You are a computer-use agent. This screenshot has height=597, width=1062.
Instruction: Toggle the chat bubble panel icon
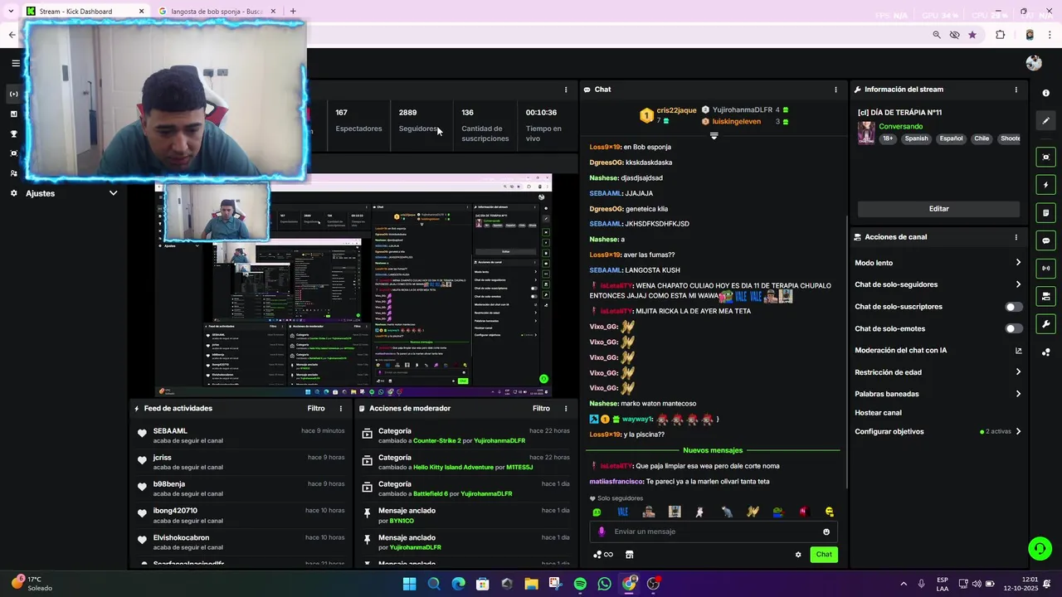(x=1045, y=240)
